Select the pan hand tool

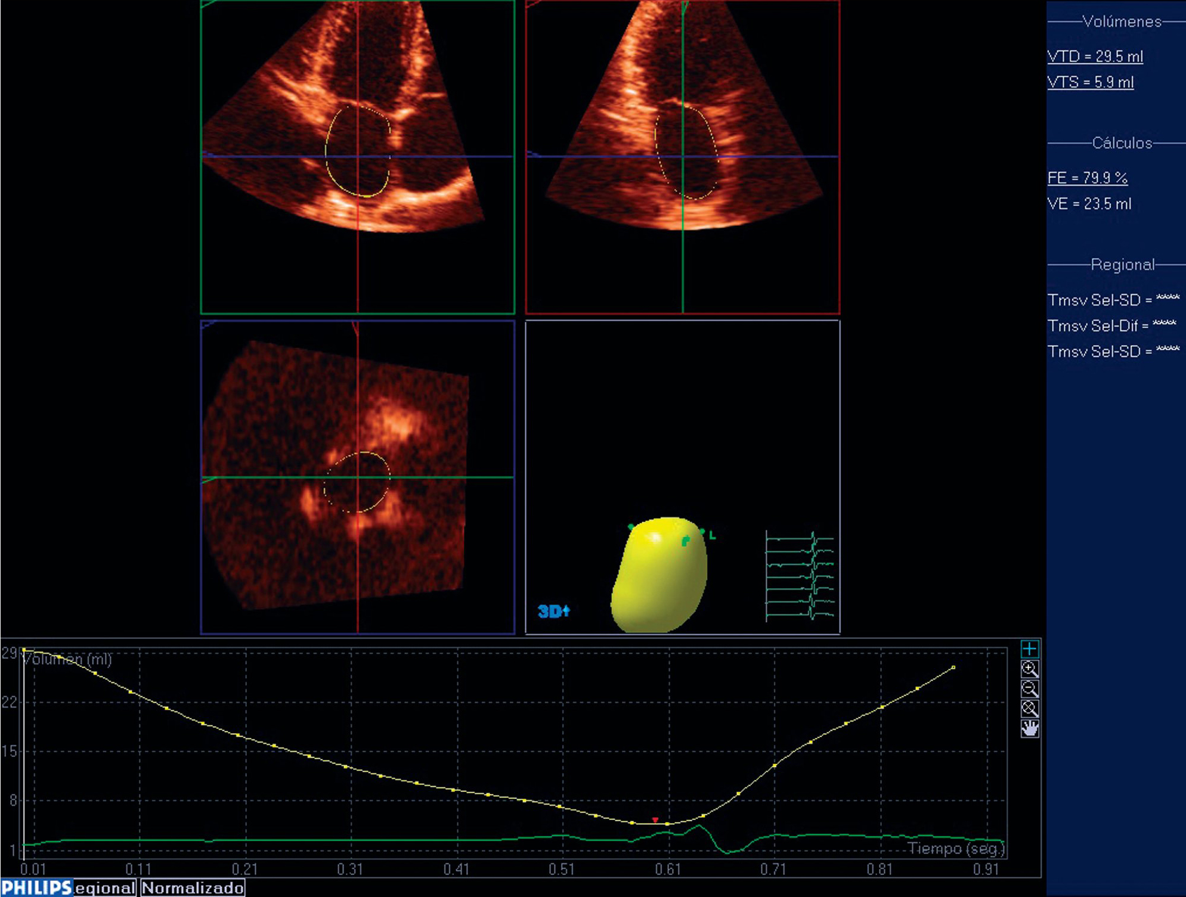coord(1029,728)
